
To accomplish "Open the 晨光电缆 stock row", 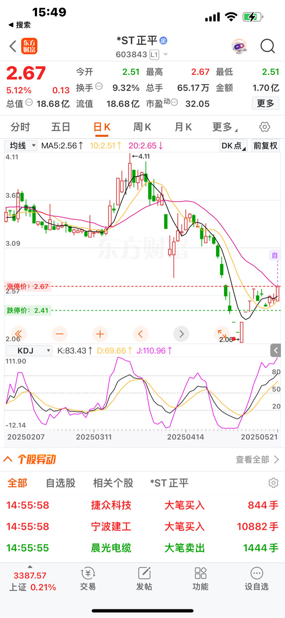I will 142,548.
